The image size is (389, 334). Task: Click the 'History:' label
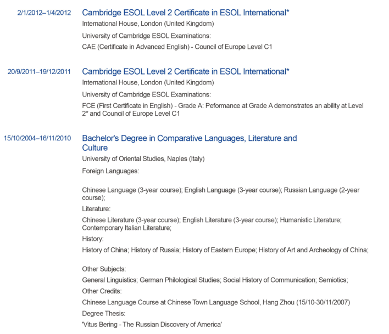click(x=92, y=239)
